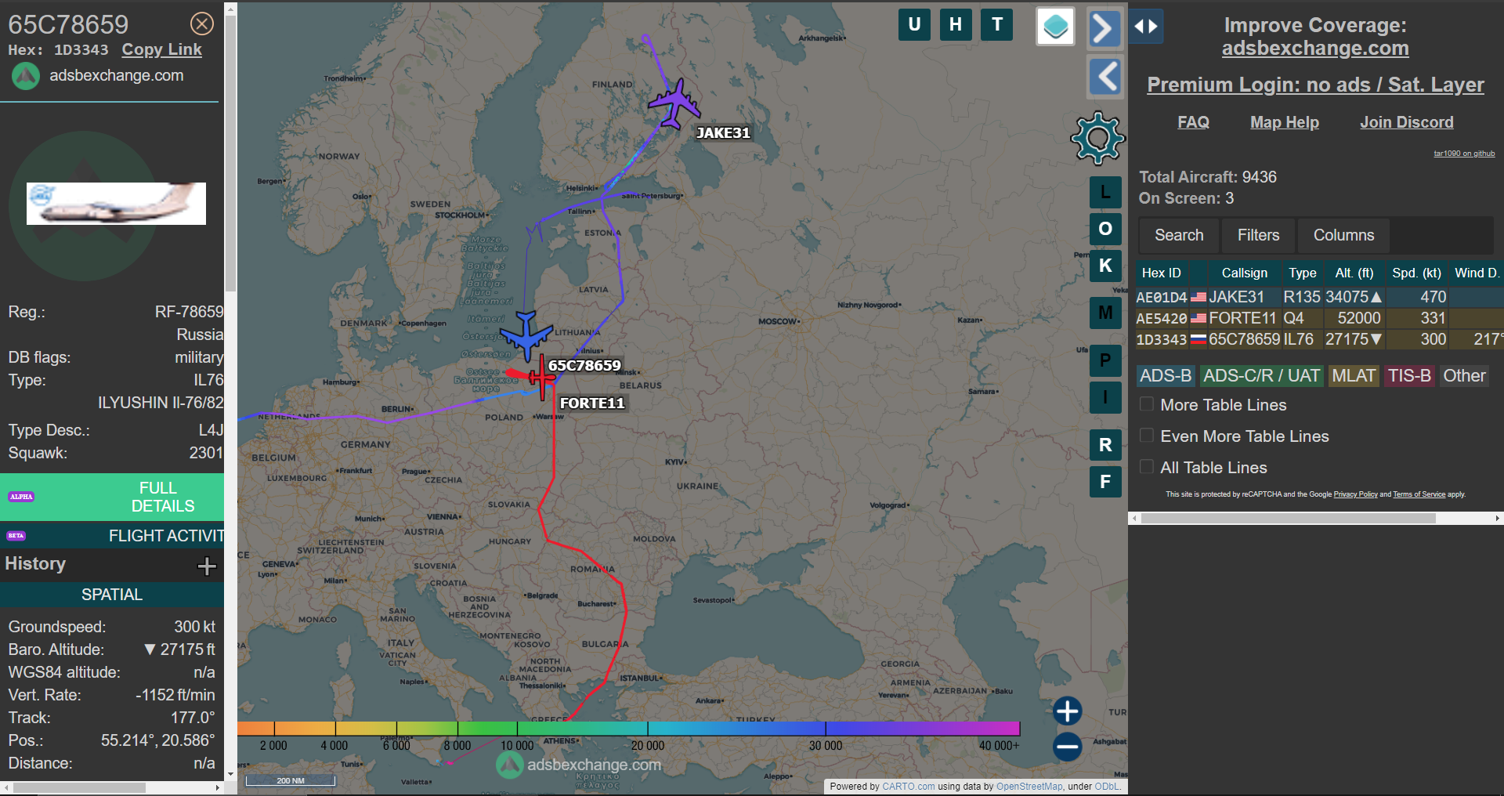Viewport: 1504px width, 796px height.
Task: Select the red 65C78659 aircraft icon on map
Action: pyautogui.click(x=540, y=378)
